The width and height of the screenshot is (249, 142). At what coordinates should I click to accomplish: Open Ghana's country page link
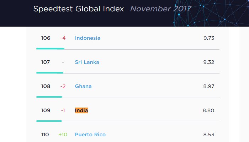coord(83,86)
